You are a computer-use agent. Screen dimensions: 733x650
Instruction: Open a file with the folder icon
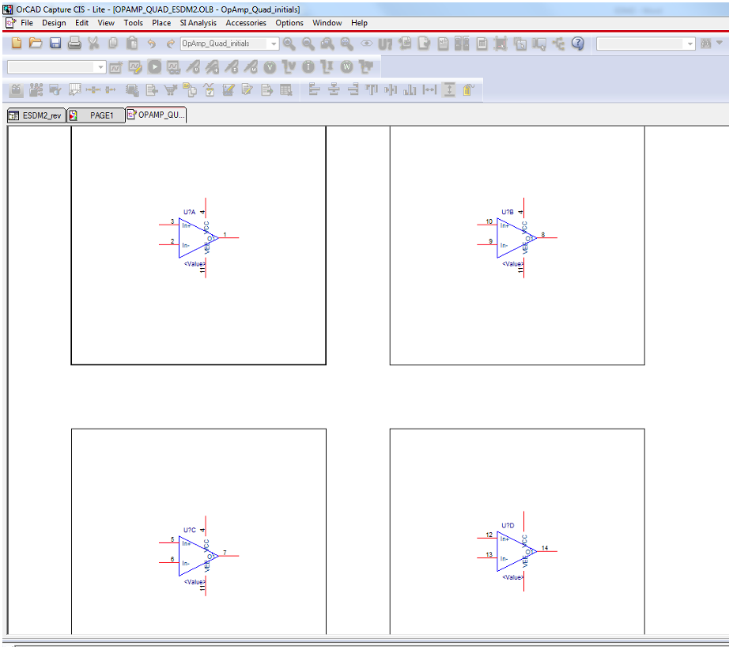tap(36, 44)
